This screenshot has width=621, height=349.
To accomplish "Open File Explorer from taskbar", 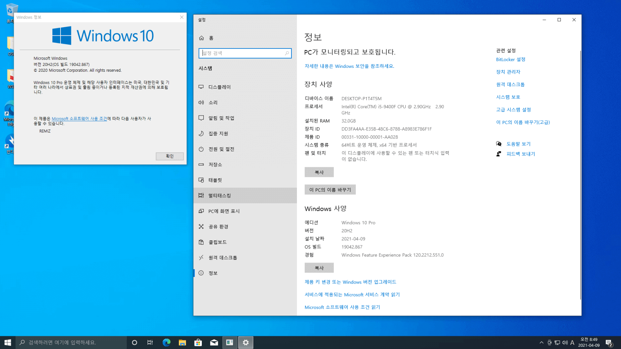I will tap(182, 342).
